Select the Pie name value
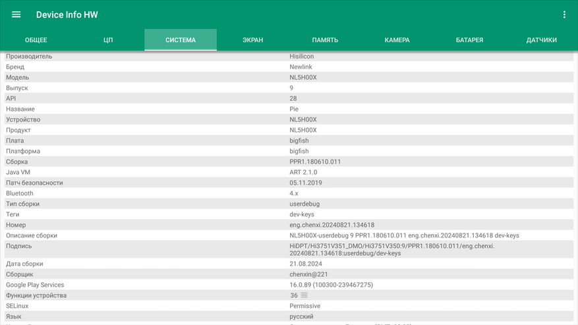The width and height of the screenshot is (578, 325). [x=294, y=109]
